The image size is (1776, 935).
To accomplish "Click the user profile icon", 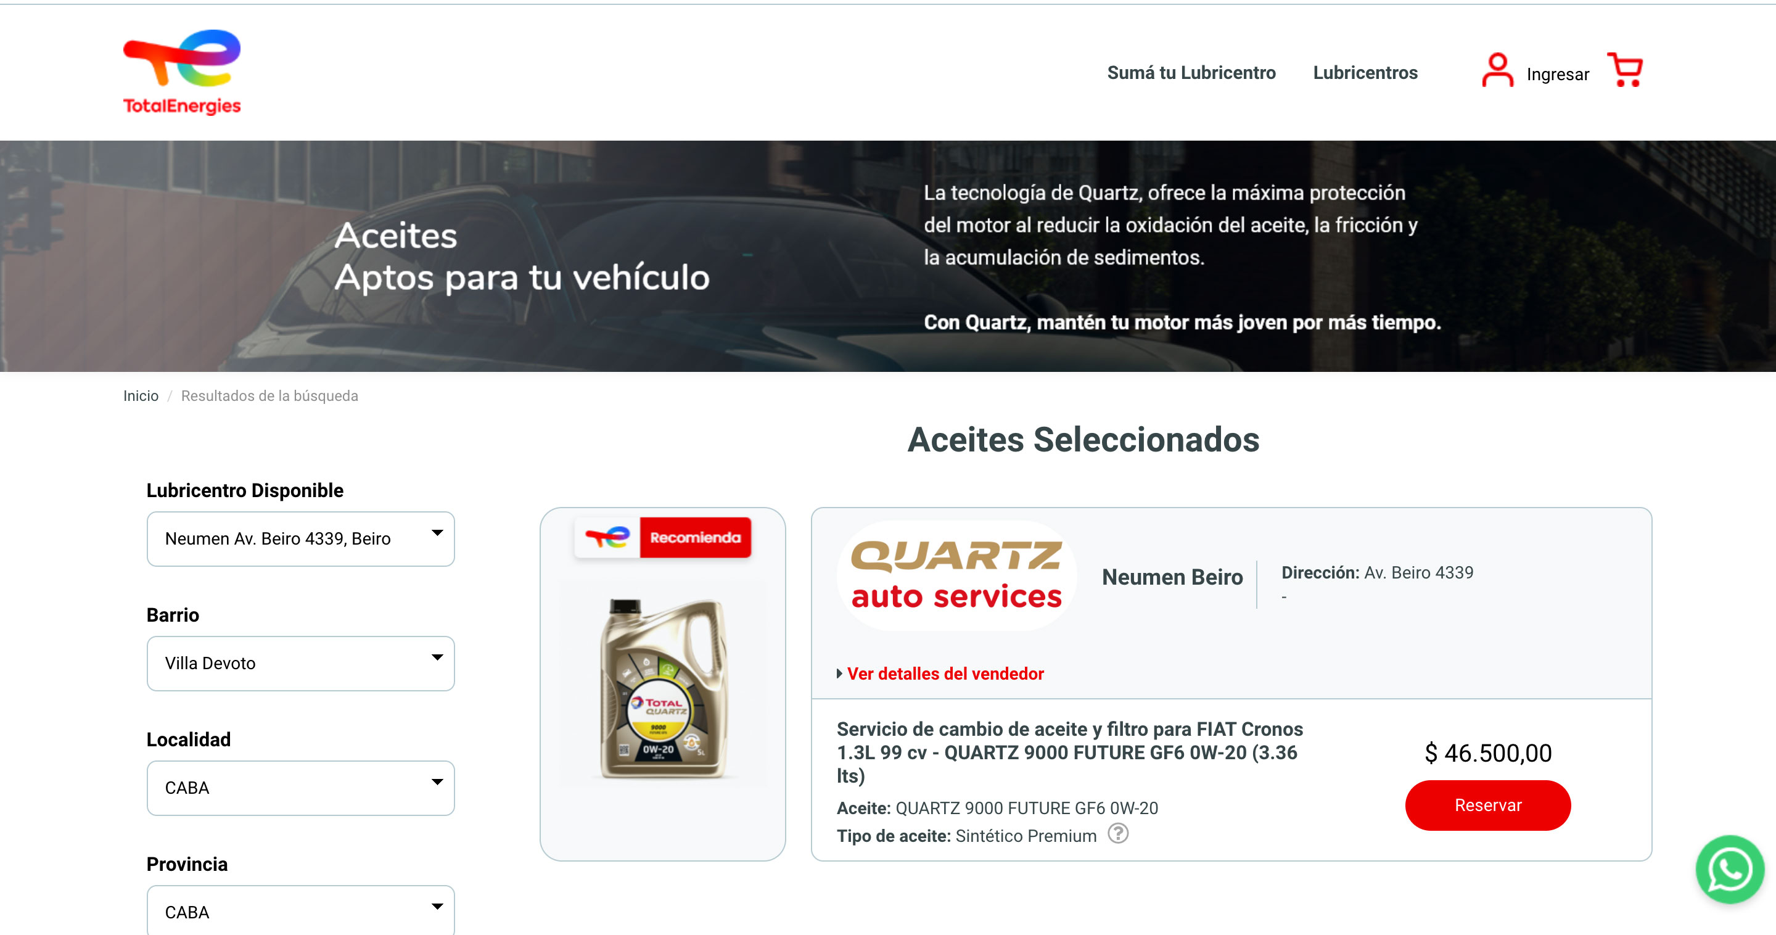I will tap(1497, 70).
